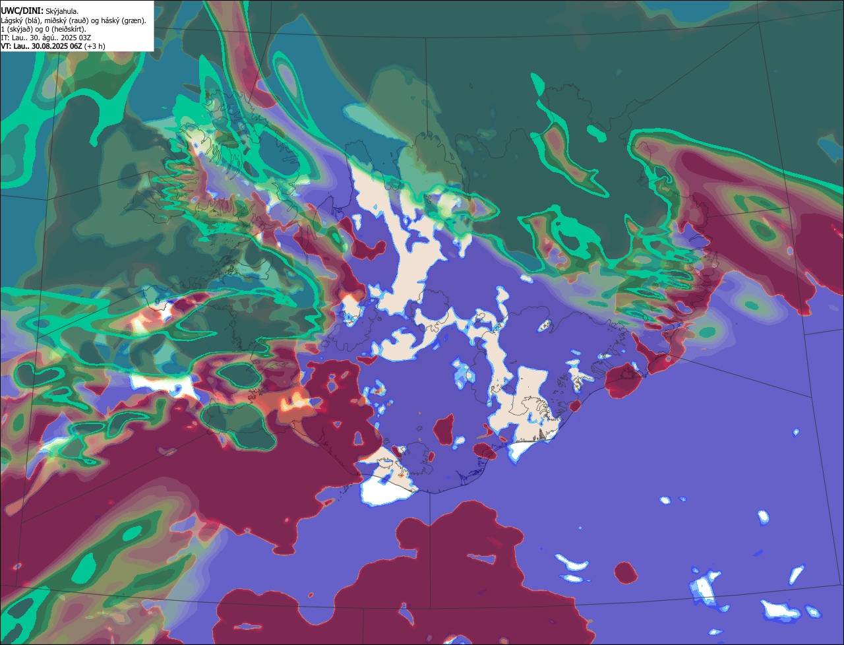Click the '(+3 h)' forecast offset text
The image size is (844, 645).
94,46
